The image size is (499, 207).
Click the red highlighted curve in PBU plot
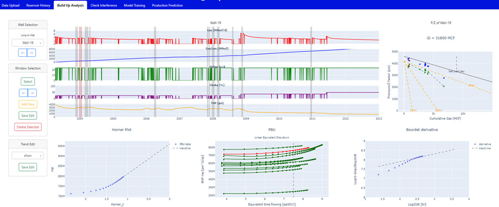(267, 152)
